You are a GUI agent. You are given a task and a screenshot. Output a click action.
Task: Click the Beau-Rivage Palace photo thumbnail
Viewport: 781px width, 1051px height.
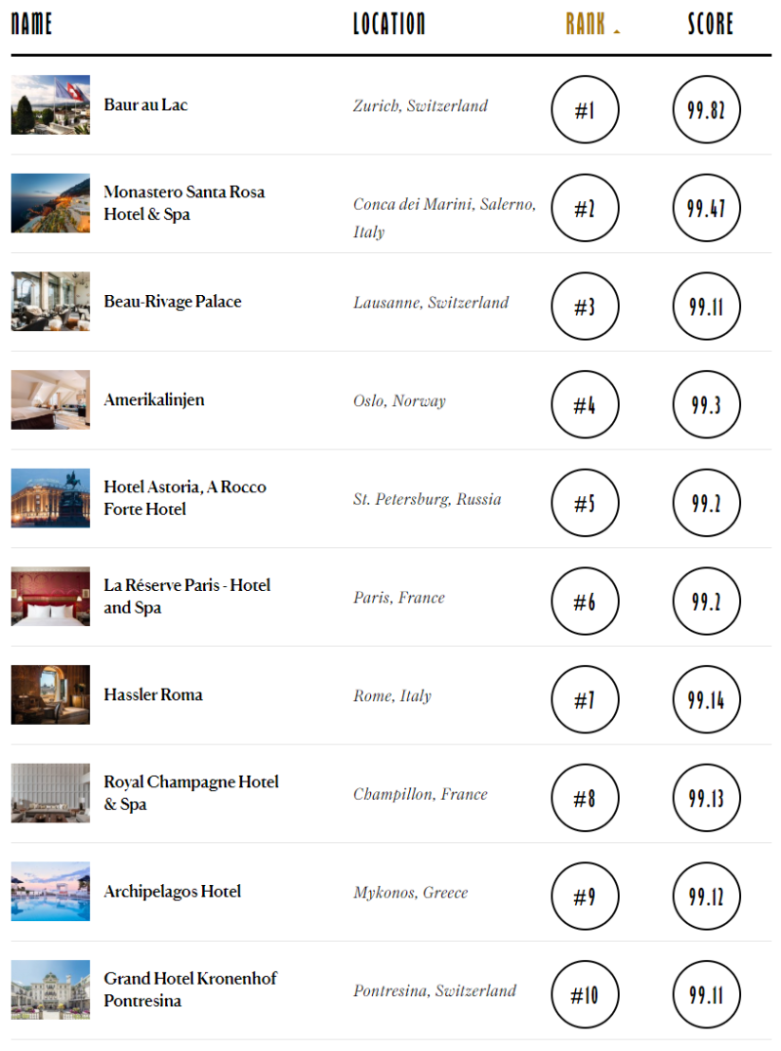[x=50, y=302]
